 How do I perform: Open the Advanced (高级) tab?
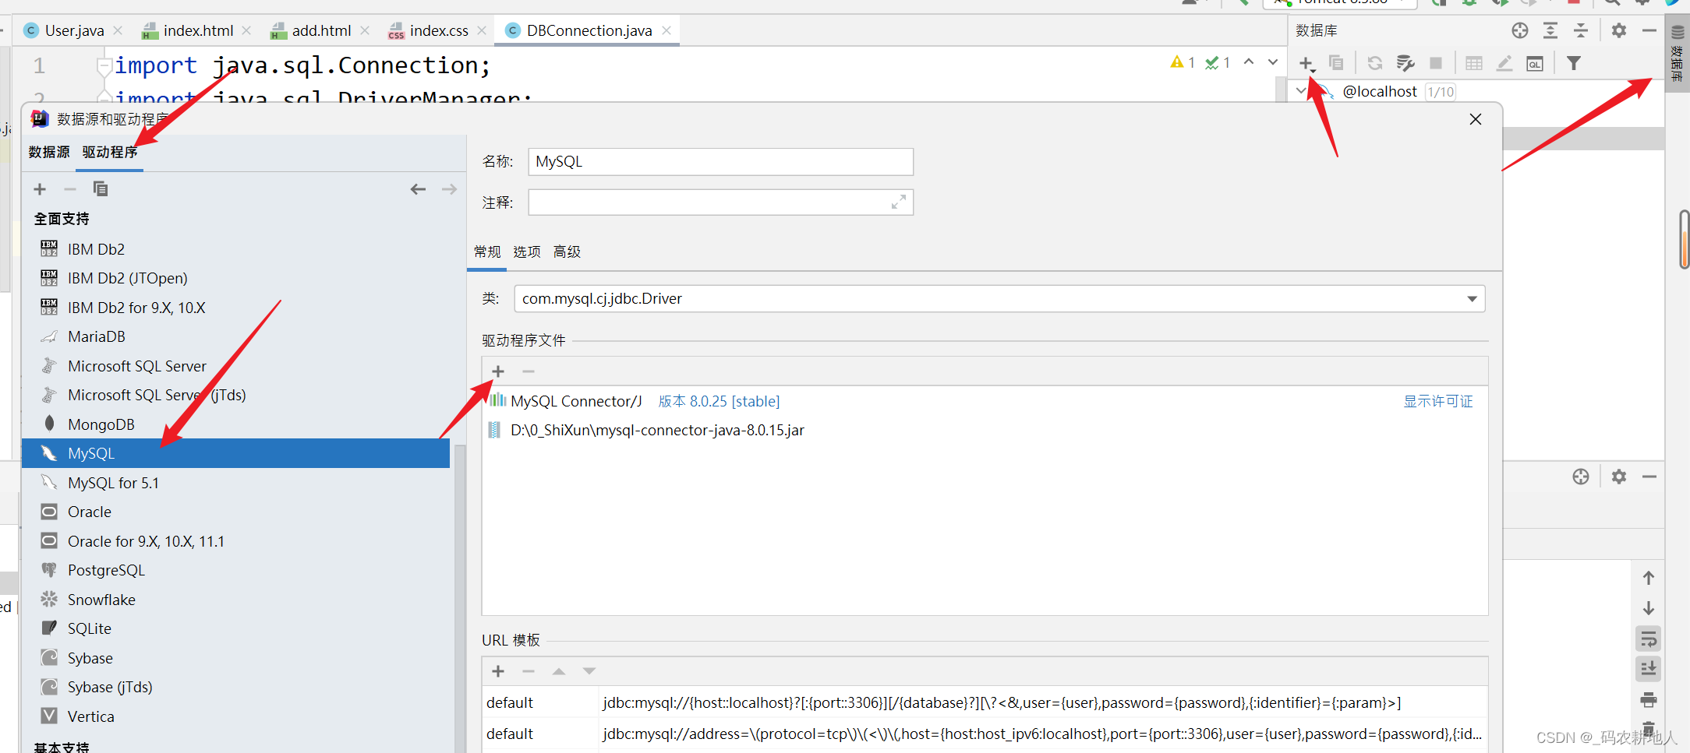point(567,252)
